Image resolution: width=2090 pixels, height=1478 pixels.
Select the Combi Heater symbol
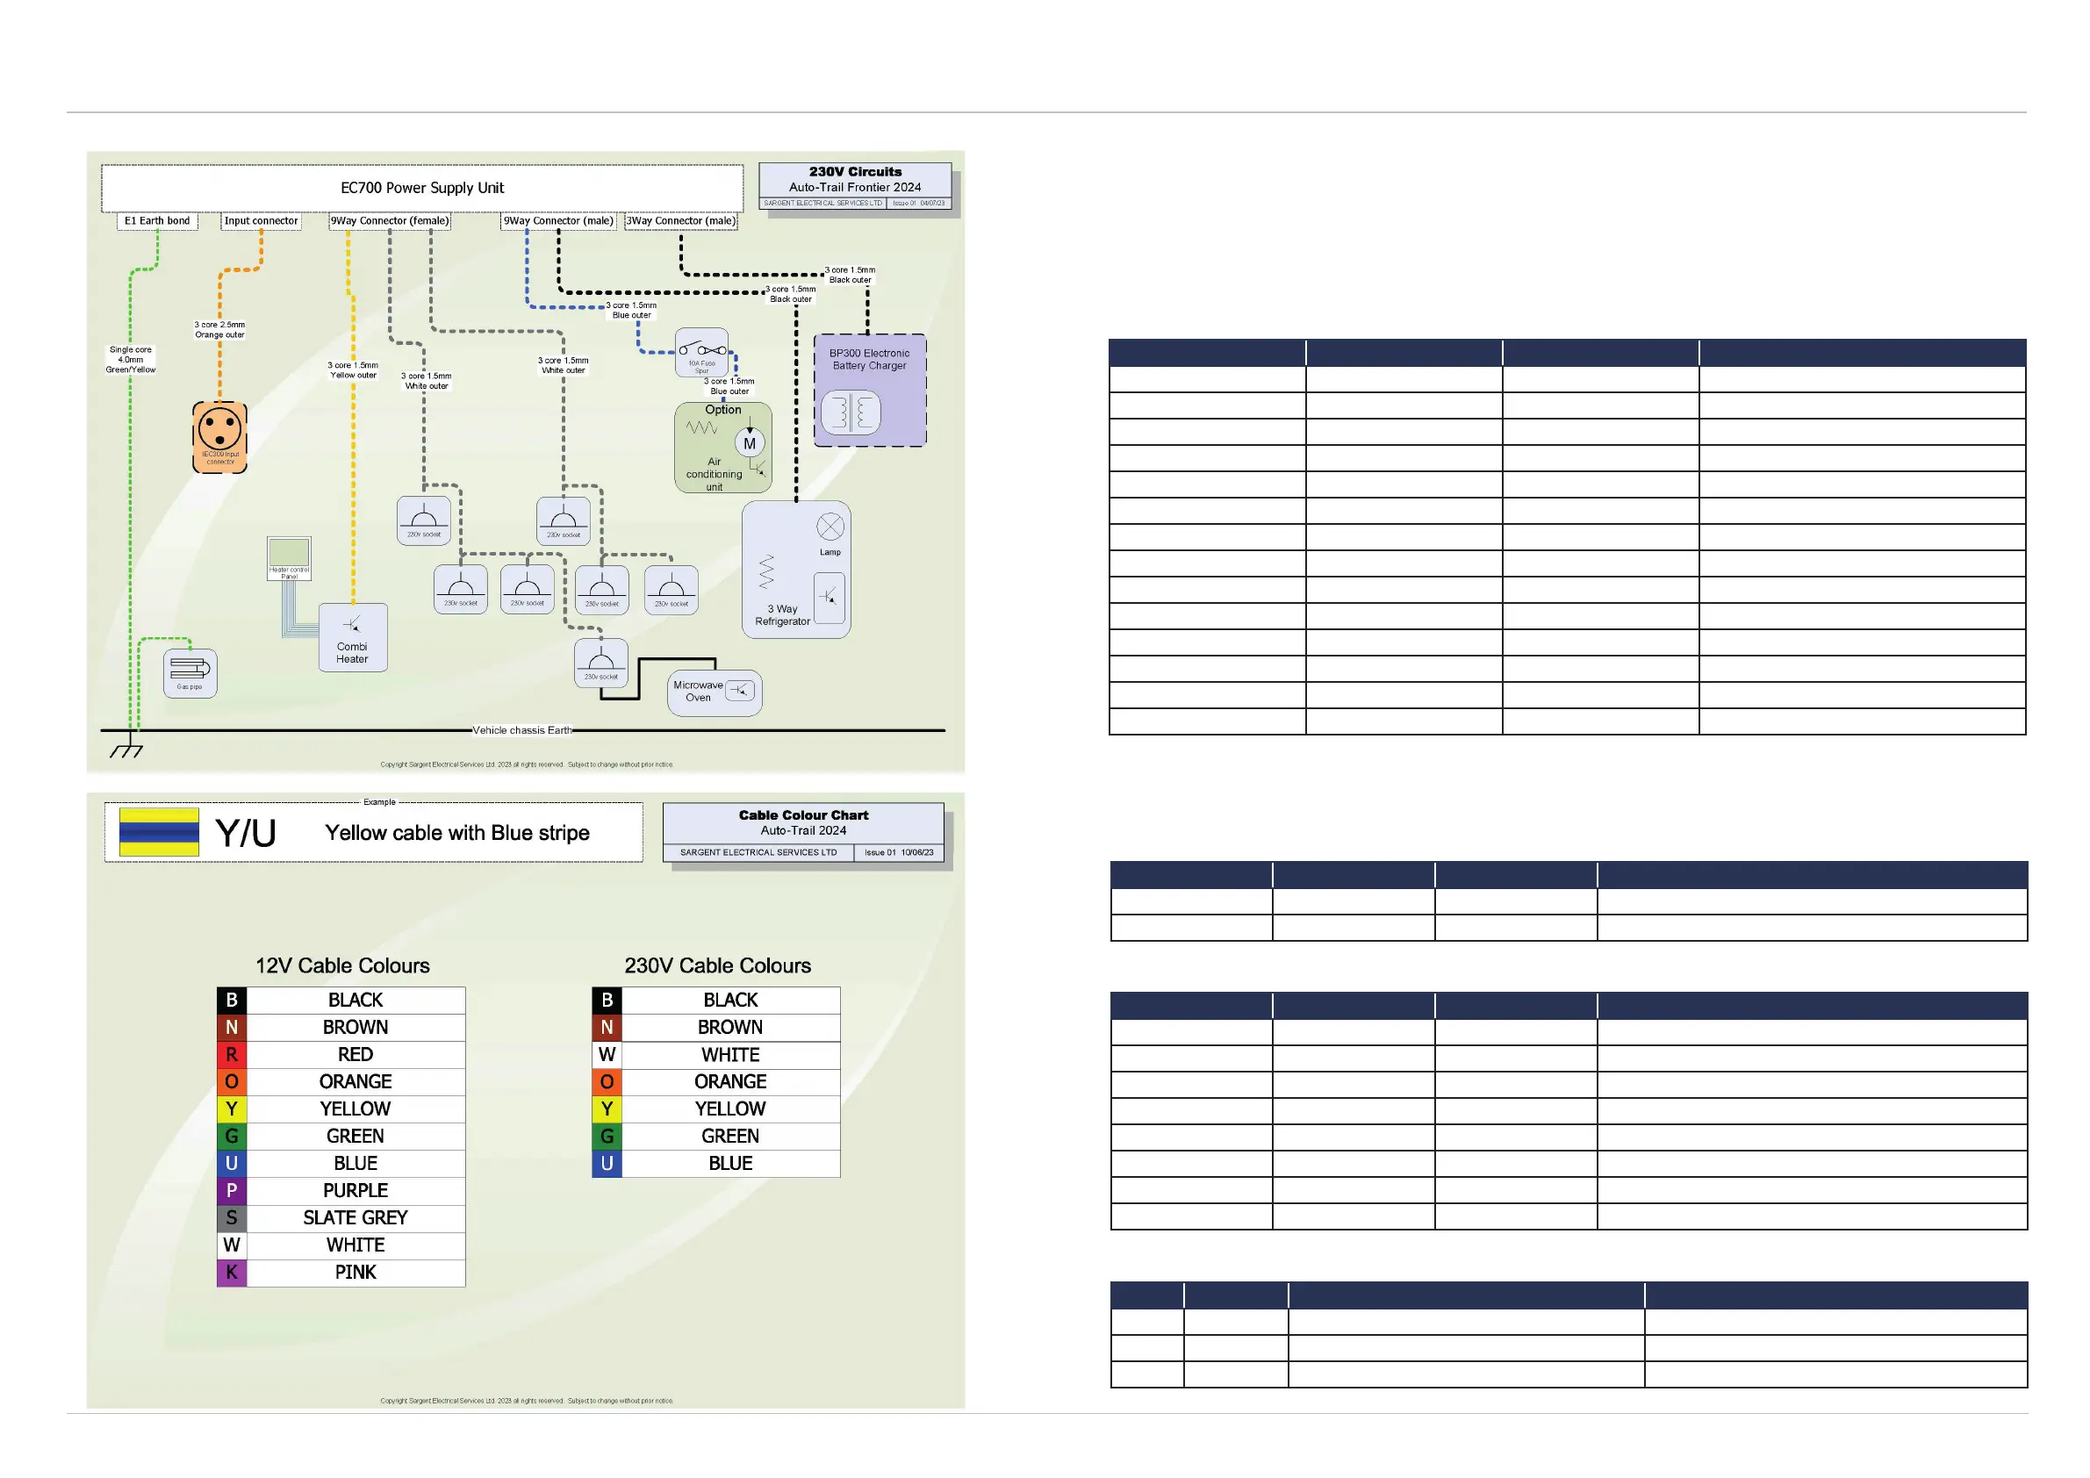[353, 637]
